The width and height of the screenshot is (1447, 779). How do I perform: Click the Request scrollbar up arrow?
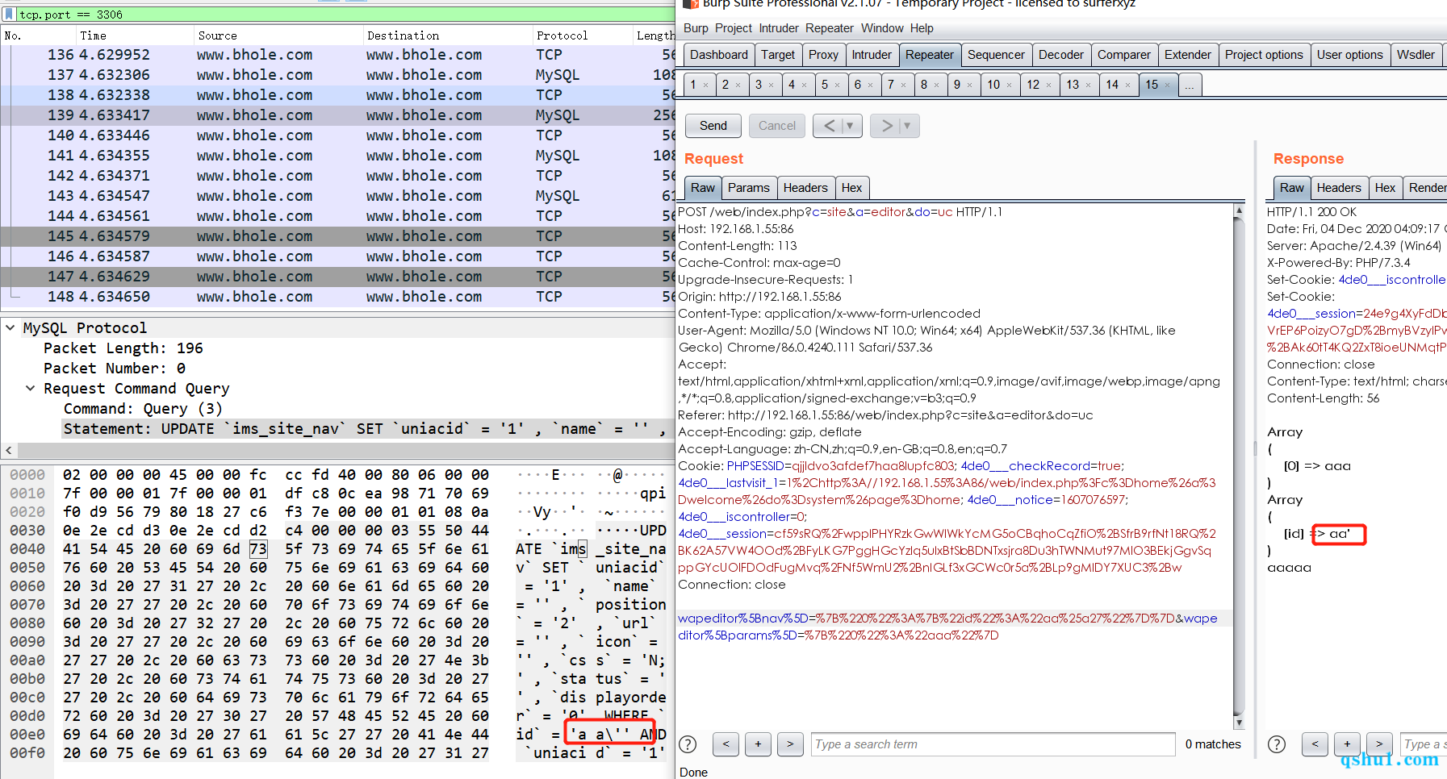1239,210
